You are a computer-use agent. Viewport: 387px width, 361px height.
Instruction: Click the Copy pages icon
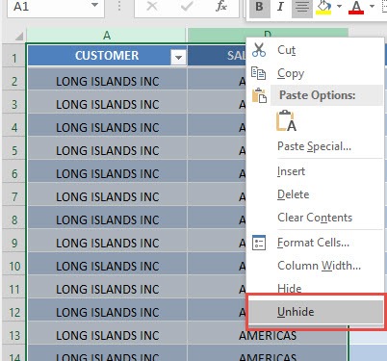pyautogui.click(x=258, y=73)
